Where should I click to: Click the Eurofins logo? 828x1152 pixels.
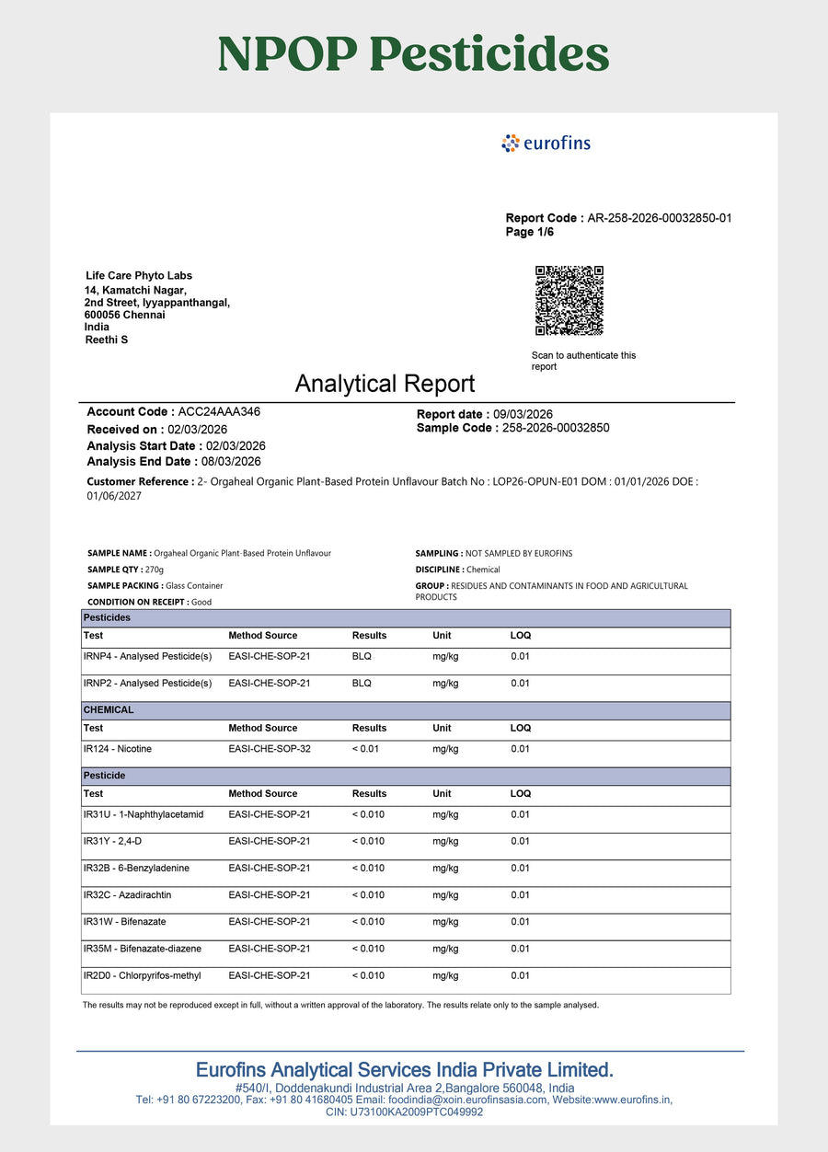(546, 143)
